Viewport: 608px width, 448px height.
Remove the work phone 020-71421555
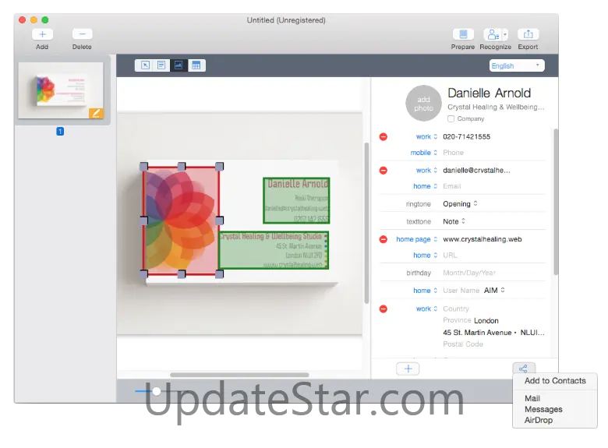point(383,137)
